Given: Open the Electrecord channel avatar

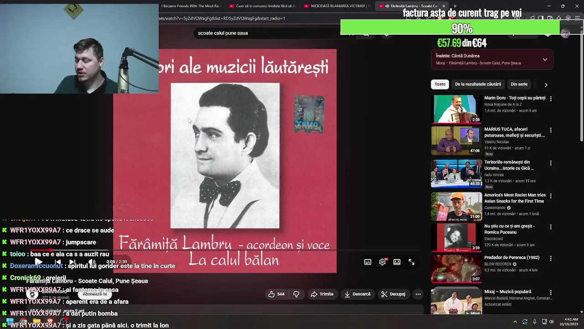Looking at the screenshot, I should coord(32,295).
